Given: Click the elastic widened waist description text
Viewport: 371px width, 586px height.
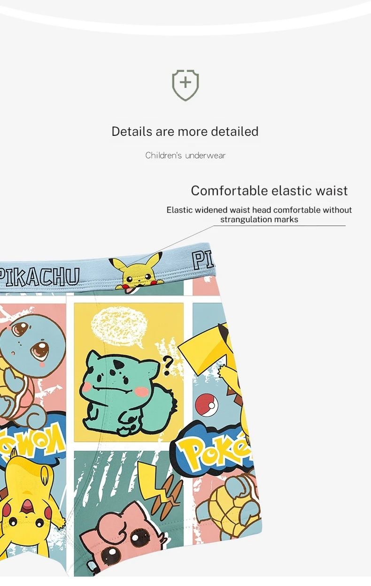Looking at the screenshot, I should coord(259,214).
